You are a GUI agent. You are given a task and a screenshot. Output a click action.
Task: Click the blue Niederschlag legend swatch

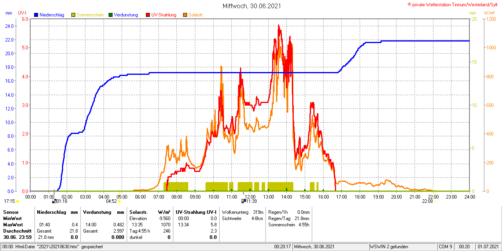click(36, 15)
